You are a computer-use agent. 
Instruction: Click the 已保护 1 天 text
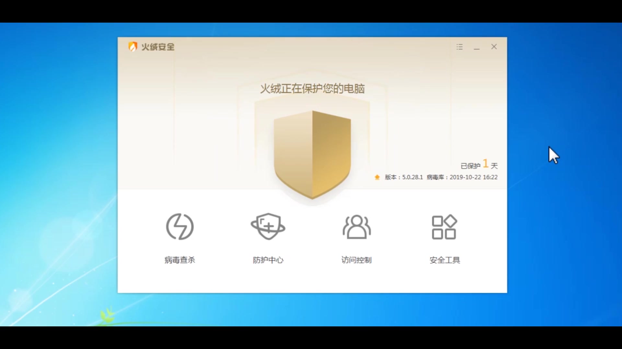479,165
